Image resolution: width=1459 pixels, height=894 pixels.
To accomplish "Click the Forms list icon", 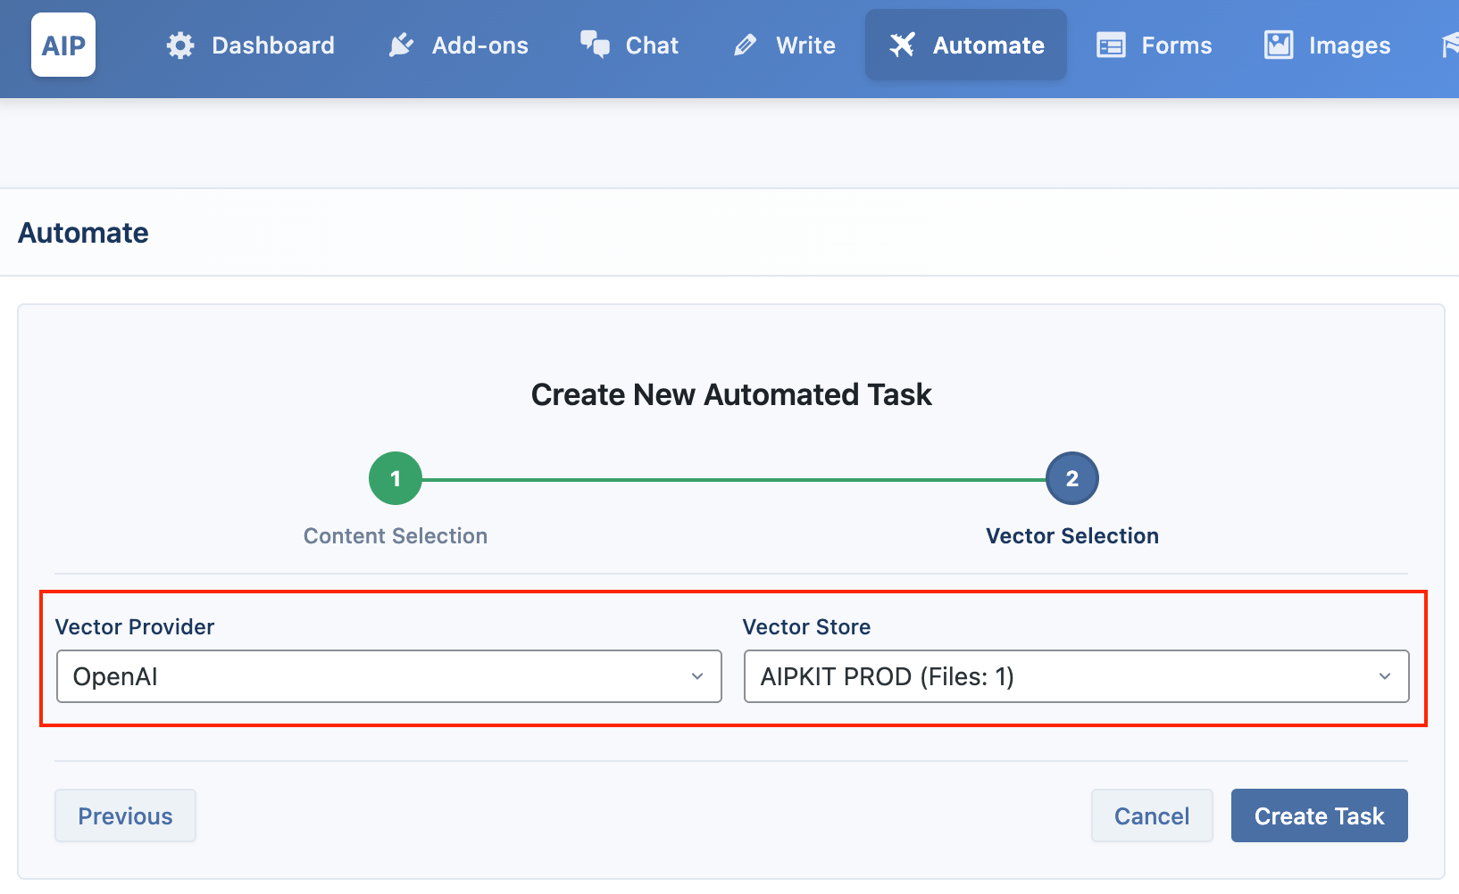I will (x=1111, y=46).
